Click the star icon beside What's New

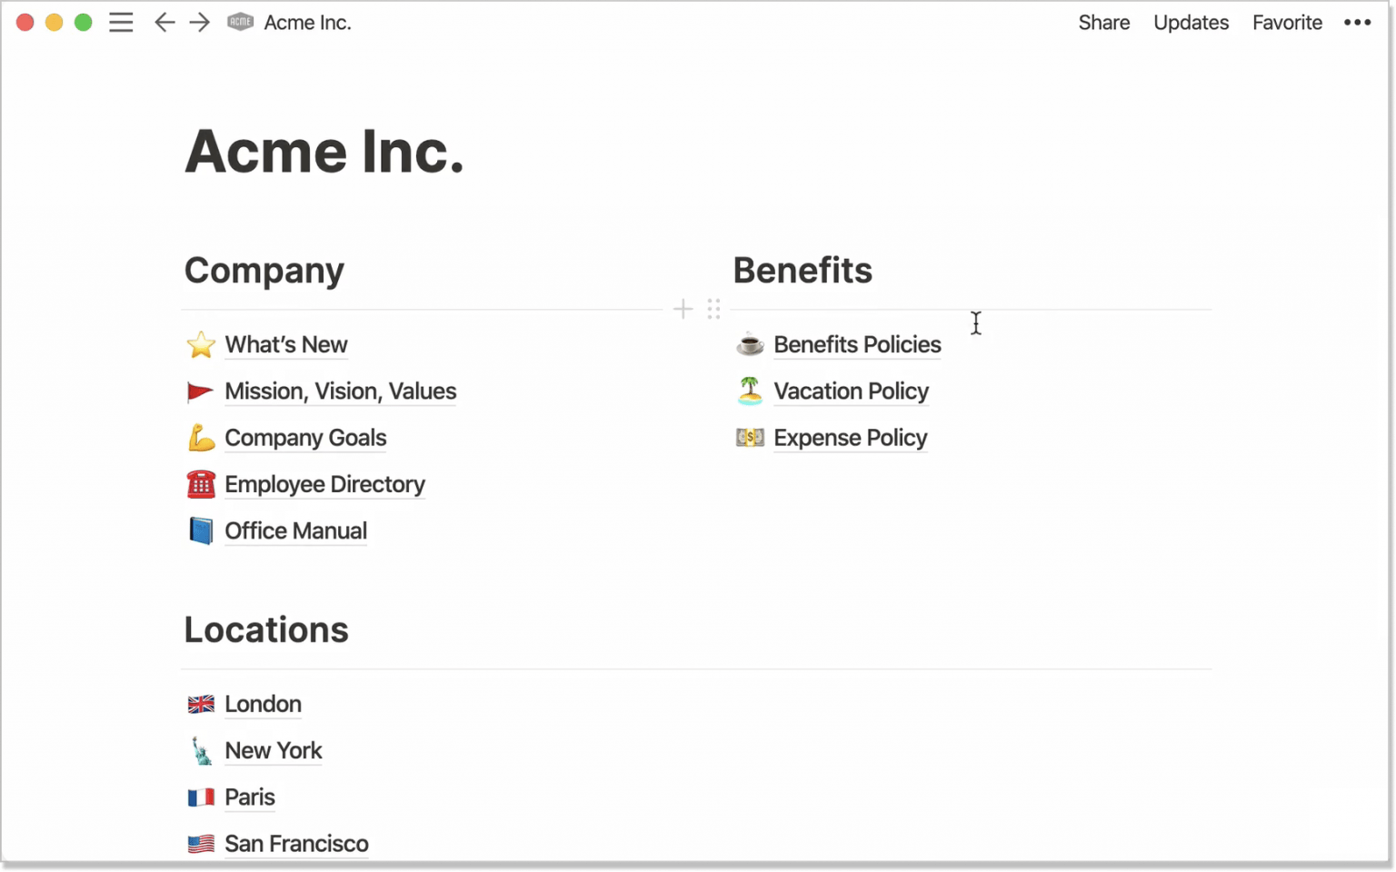pyautogui.click(x=201, y=345)
